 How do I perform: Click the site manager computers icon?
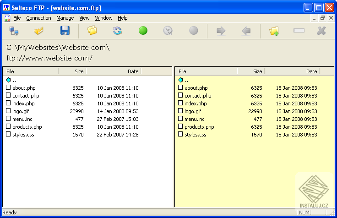[x=14, y=31]
